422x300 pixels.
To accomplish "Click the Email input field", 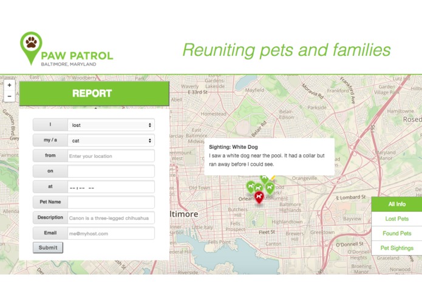I will 111,233.
